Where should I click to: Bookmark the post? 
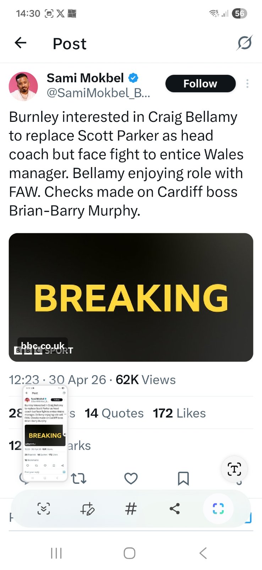[183, 478]
